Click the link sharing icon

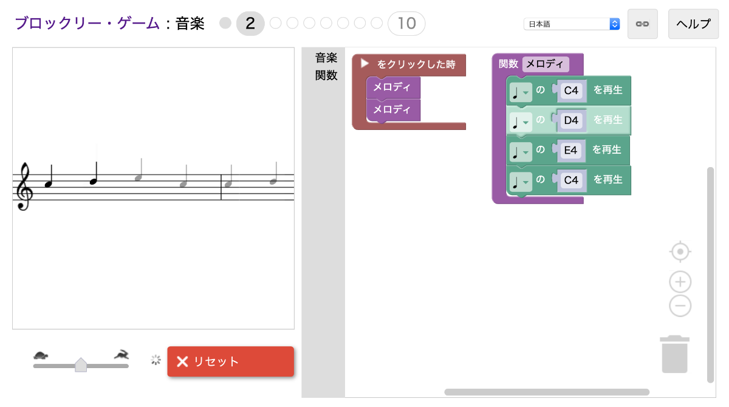(x=643, y=24)
